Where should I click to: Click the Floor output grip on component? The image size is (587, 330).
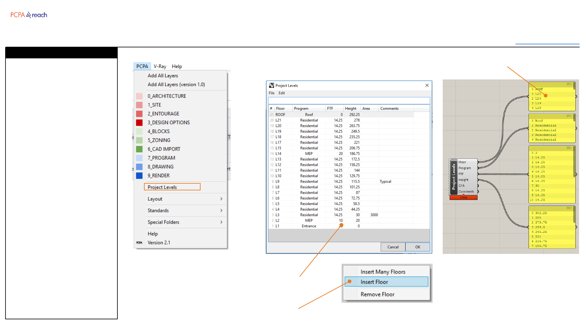tap(478, 162)
